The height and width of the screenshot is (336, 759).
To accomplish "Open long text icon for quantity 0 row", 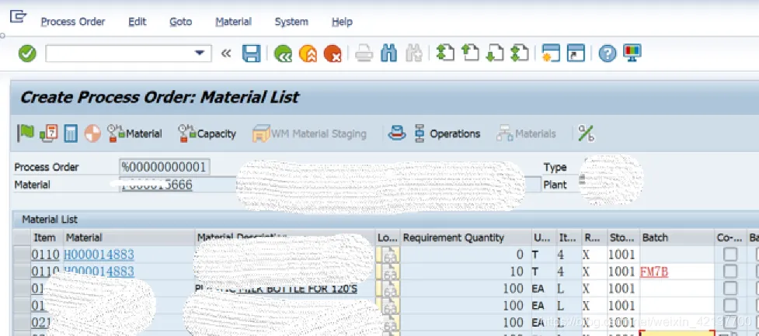I will coord(388,255).
